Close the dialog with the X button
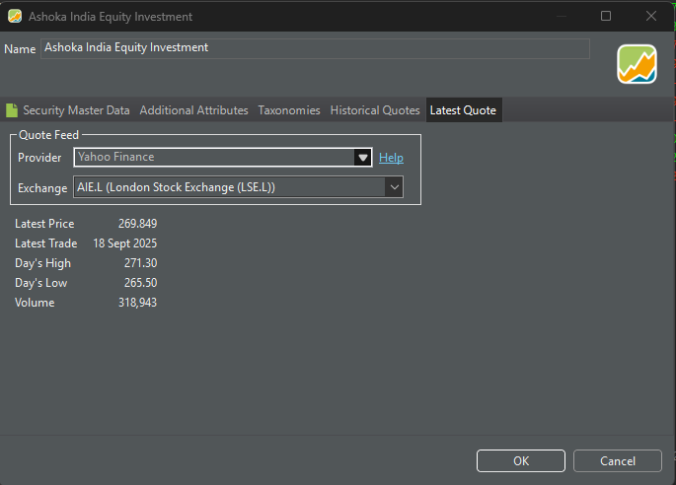This screenshot has height=485, width=676. click(x=651, y=17)
